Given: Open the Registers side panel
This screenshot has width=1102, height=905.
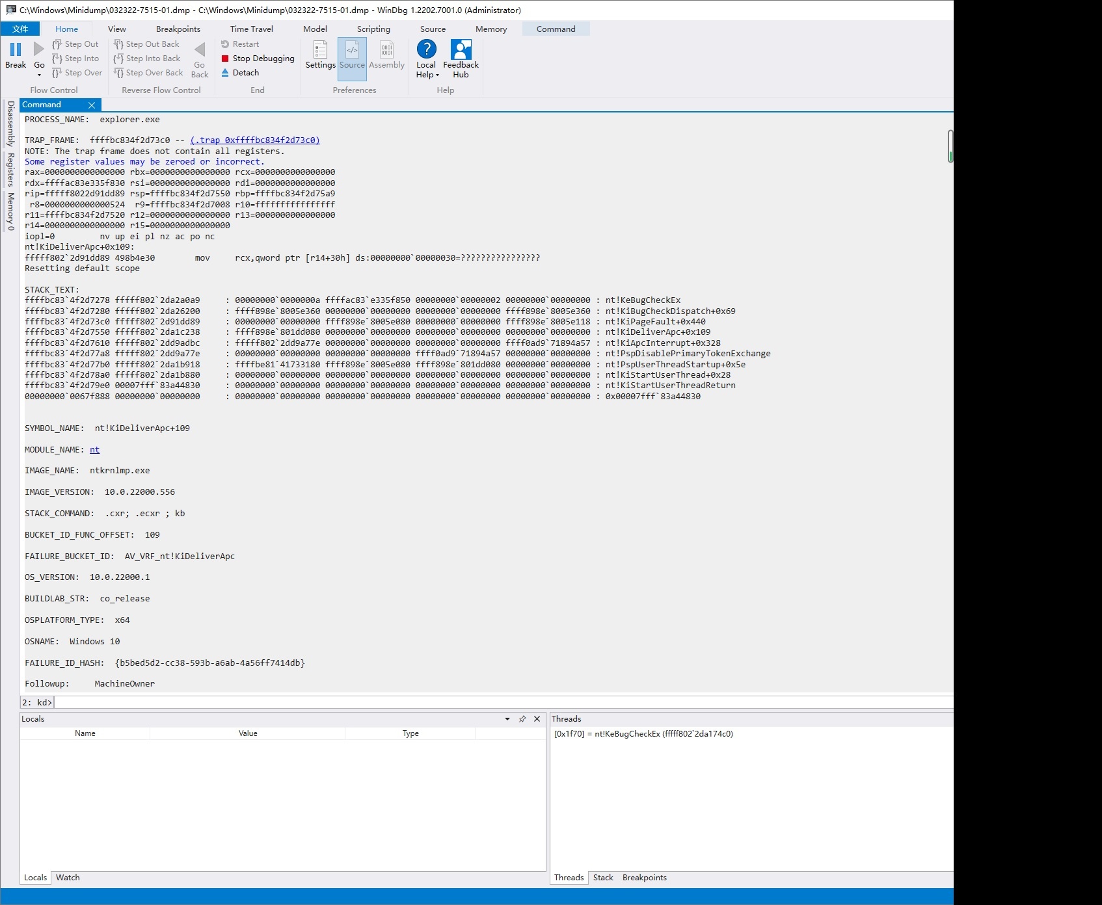Looking at the screenshot, I should pos(10,170).
